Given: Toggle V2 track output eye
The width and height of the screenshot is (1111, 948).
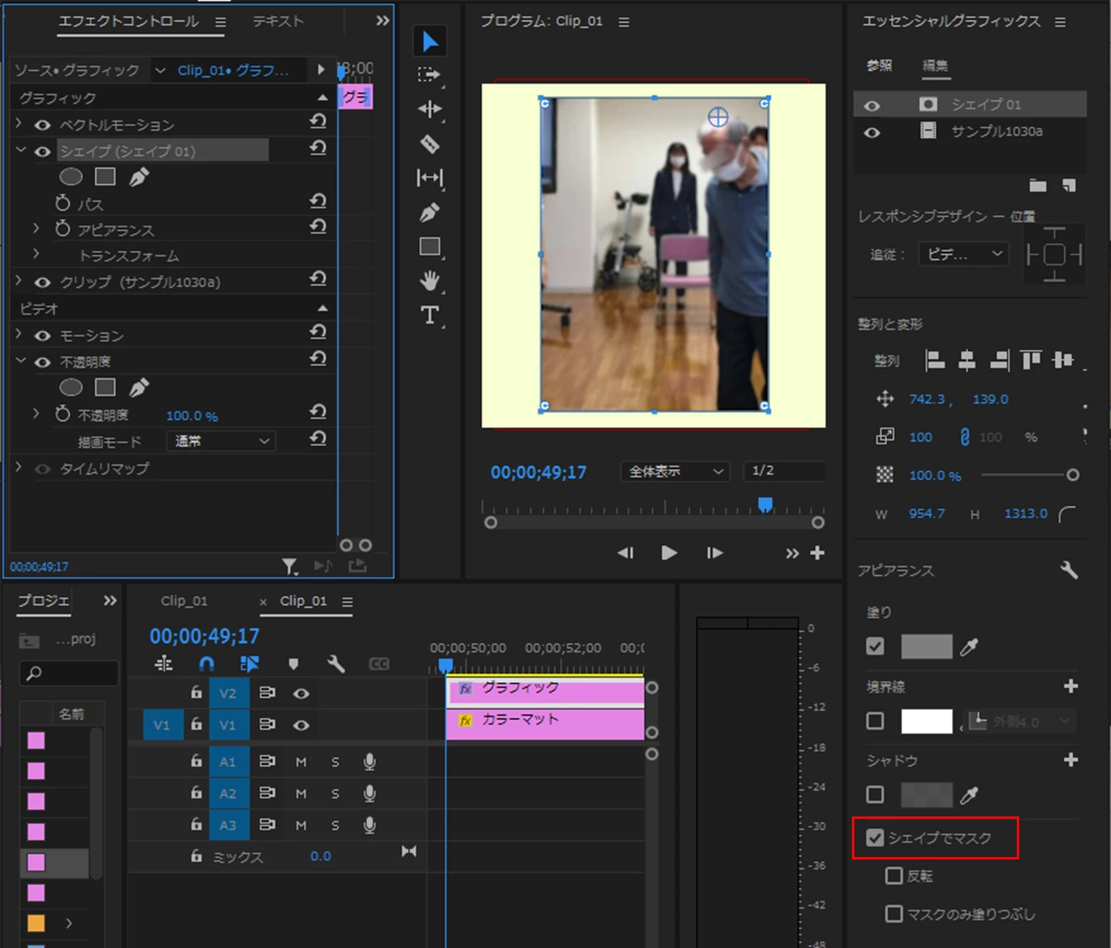Looking at the screenshot, I should coord(301,694).
